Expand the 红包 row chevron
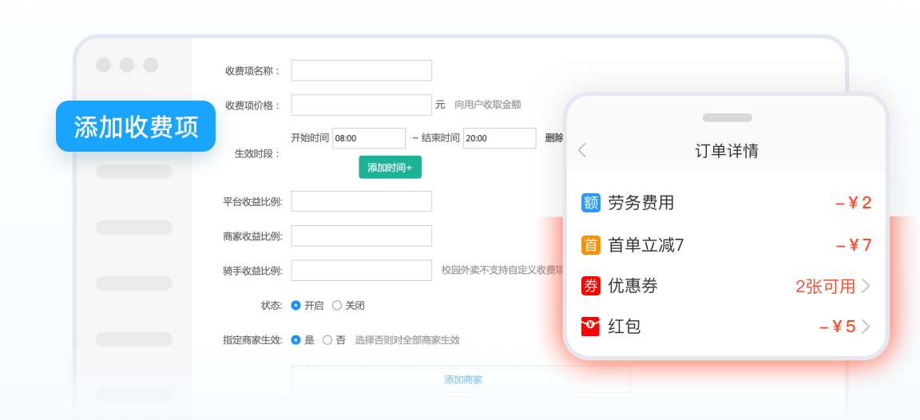This screenshot has height=420, width=920. tap(866, 327)
